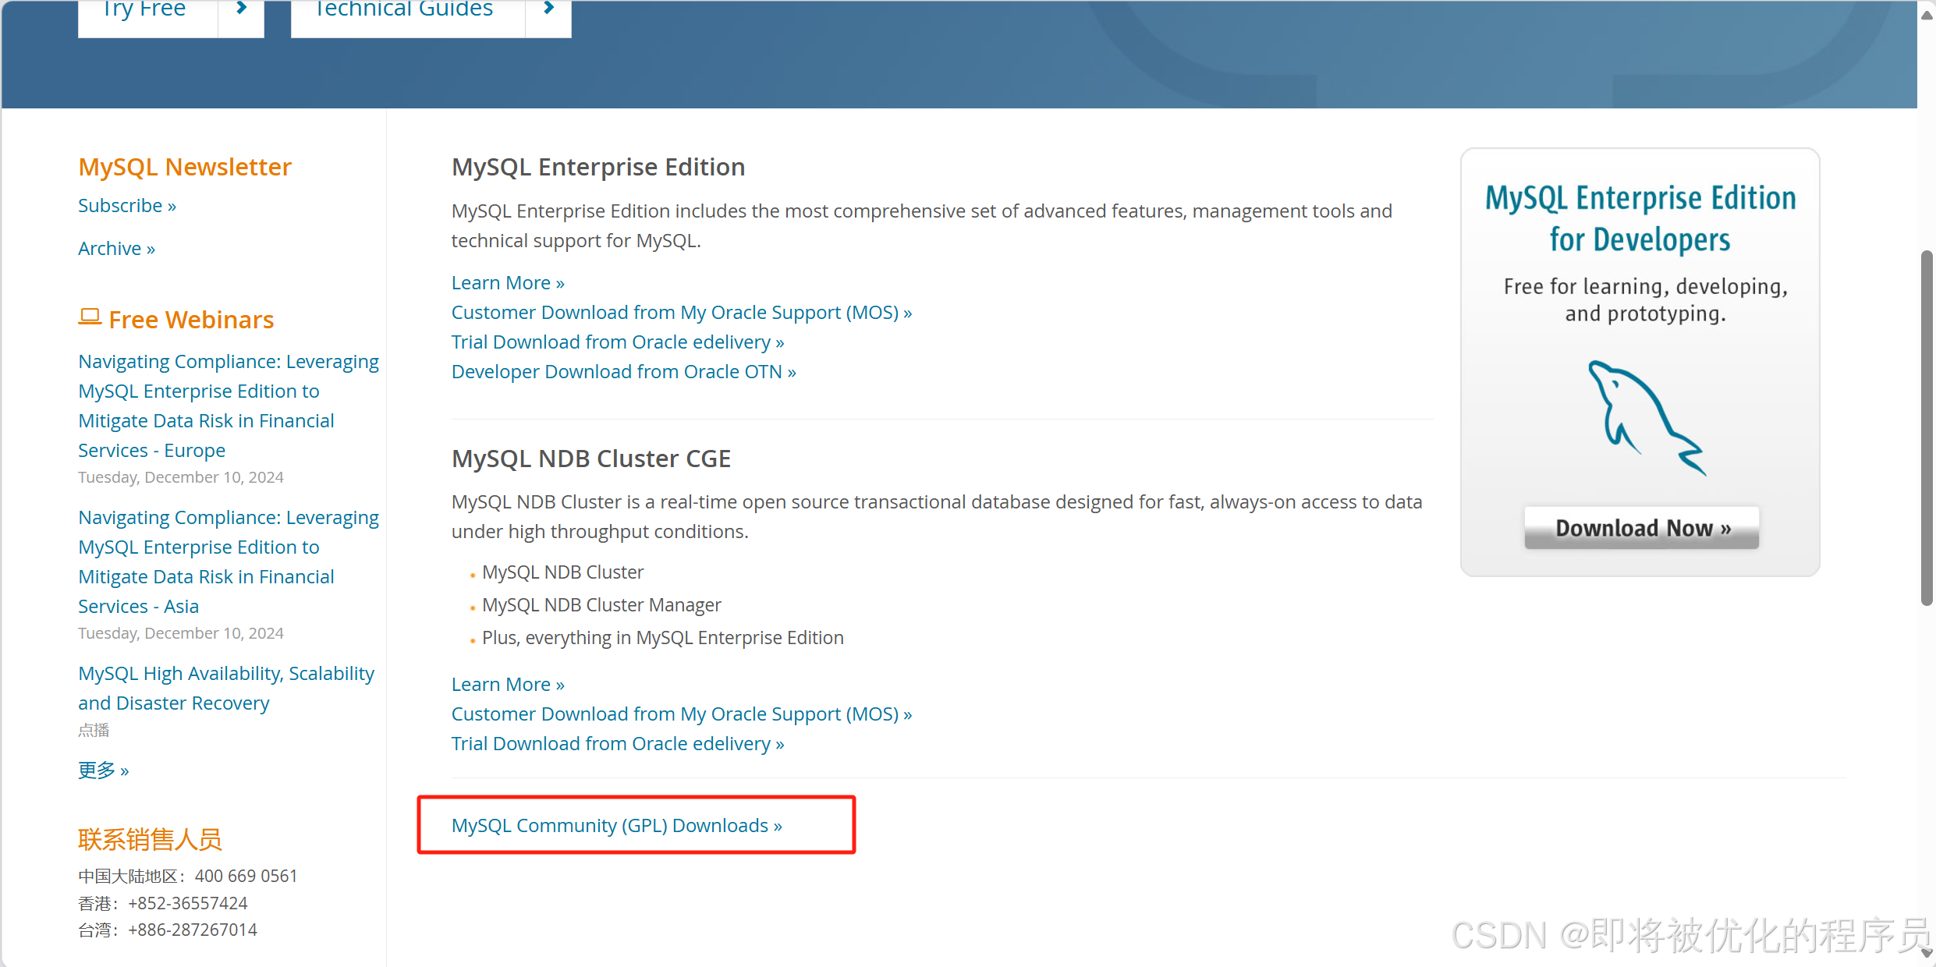The height and width of the screenshot is (967, 1936).
Task: Click the scrollbar up arrow
Action: click(1925, 14)
